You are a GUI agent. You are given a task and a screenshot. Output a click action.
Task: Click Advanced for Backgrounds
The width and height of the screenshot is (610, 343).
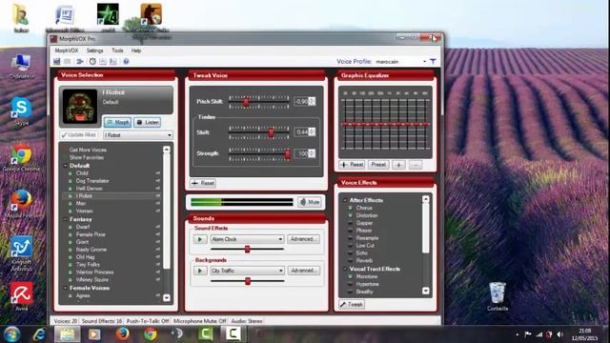click(x=303, y=271)
